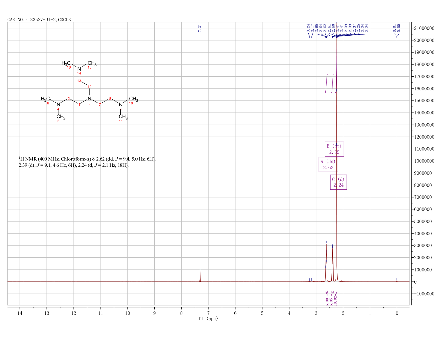Select the CH3 group numbered 5
The height and width of the screenshot is (344, 446).
61,117
